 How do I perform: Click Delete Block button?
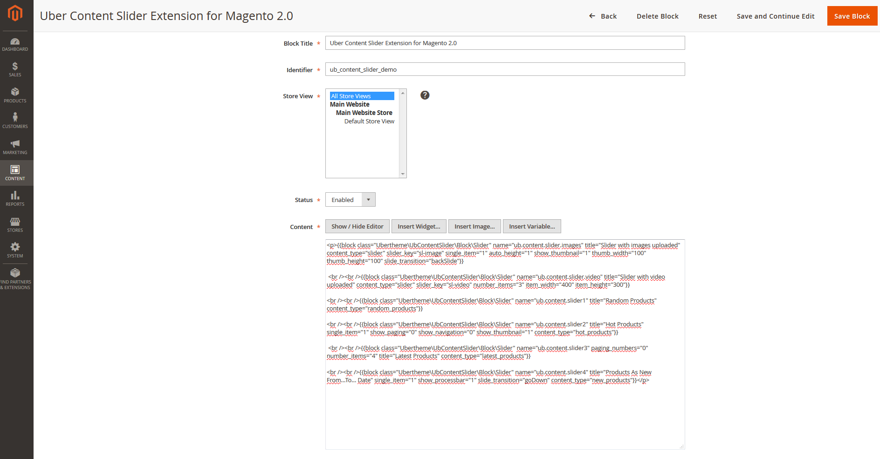[657, 16]
